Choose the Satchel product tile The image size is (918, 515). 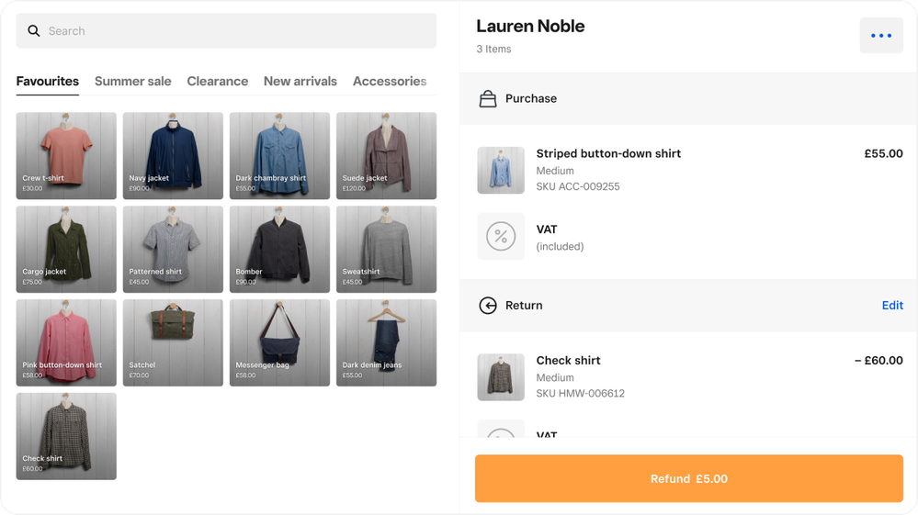173,342
